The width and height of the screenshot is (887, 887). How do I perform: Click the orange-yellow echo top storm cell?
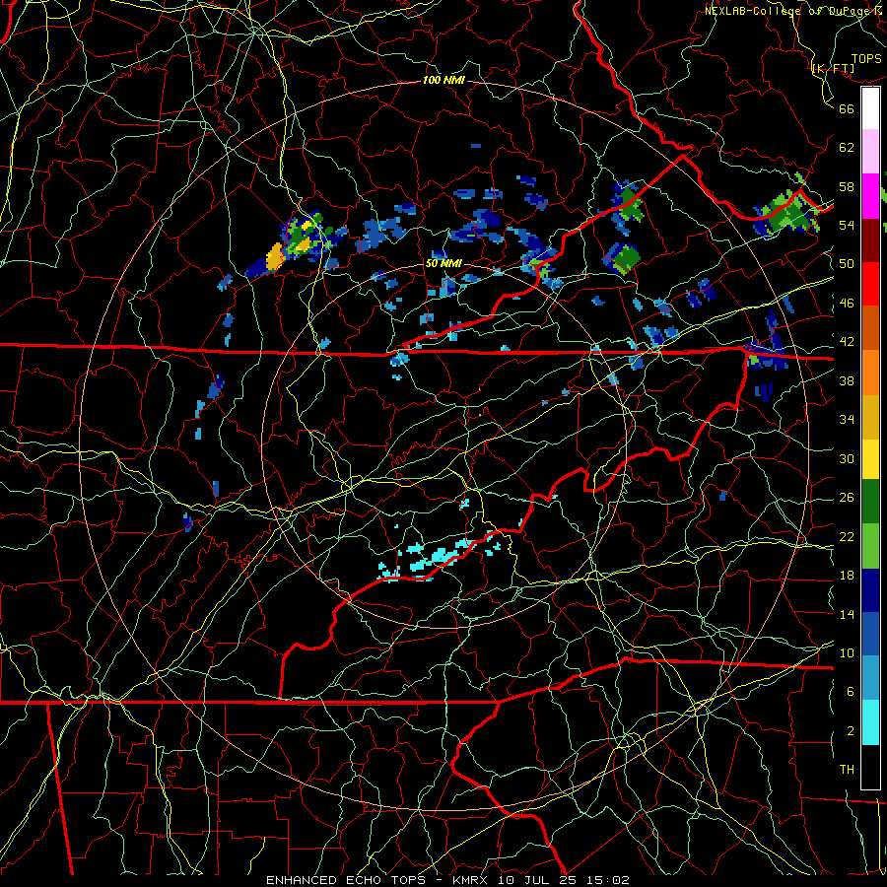tap(275, 256)
